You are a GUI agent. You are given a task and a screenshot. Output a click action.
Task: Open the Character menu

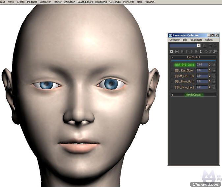tap(45, 2)
